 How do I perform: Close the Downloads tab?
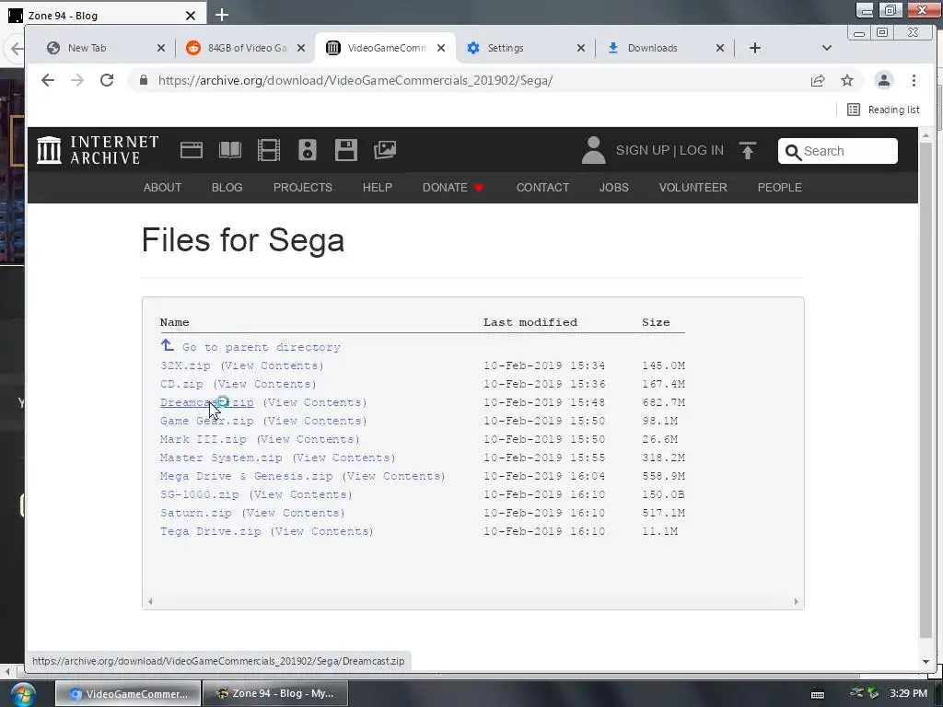720,48
